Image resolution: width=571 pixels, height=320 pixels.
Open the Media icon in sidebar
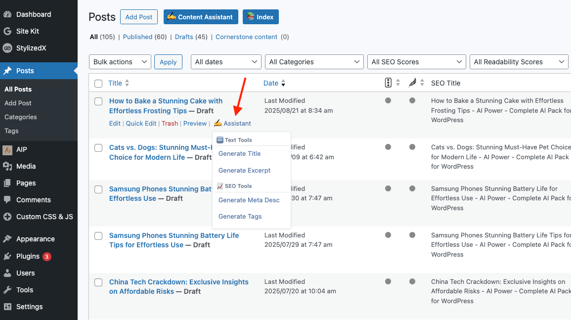click(x=7, y=166)
